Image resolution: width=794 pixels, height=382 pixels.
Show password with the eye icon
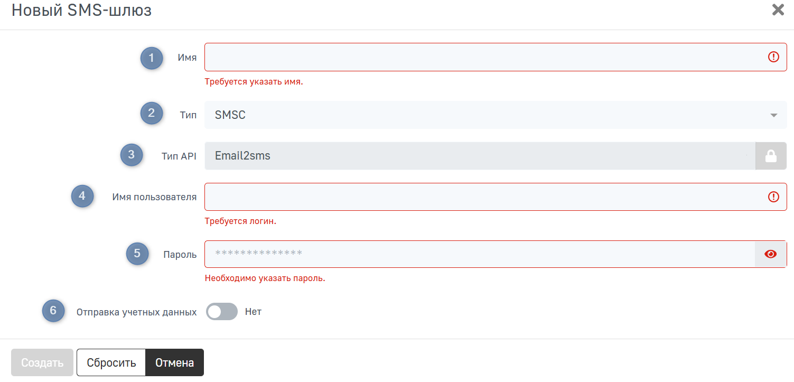(771, 254)
